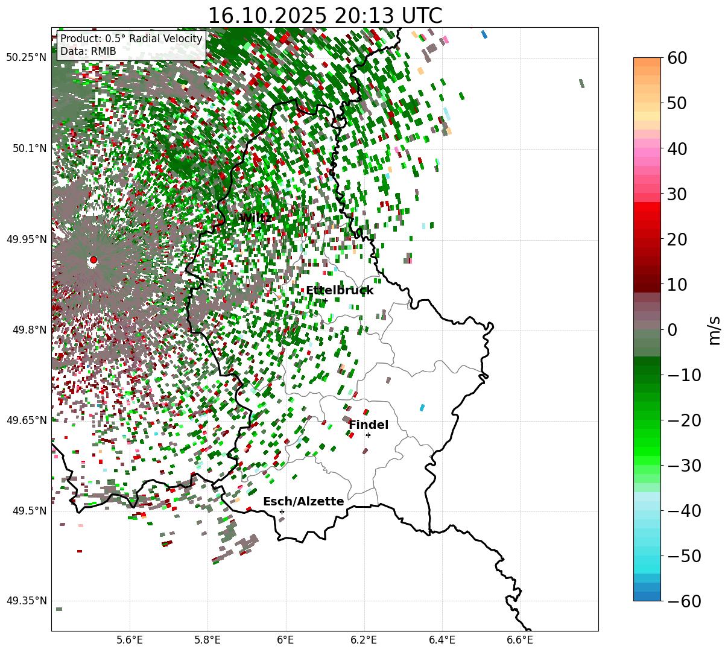The width and height of the screenshot is (728, 652).
Task: Click the 6°E longitude tick label
Action: [286, 640]
